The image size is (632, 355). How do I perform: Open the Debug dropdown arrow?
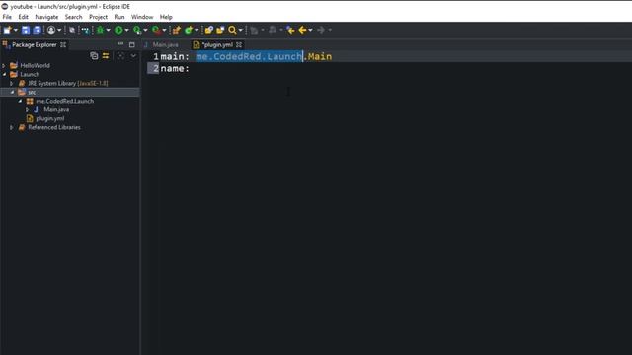pos(108,30)
